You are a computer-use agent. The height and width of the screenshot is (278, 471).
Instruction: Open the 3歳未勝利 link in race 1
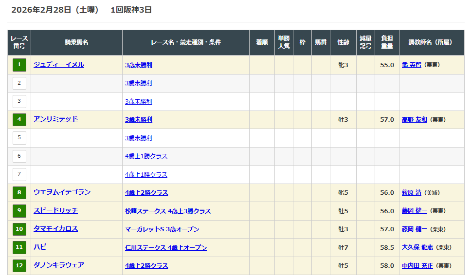[x=139, y=65]
